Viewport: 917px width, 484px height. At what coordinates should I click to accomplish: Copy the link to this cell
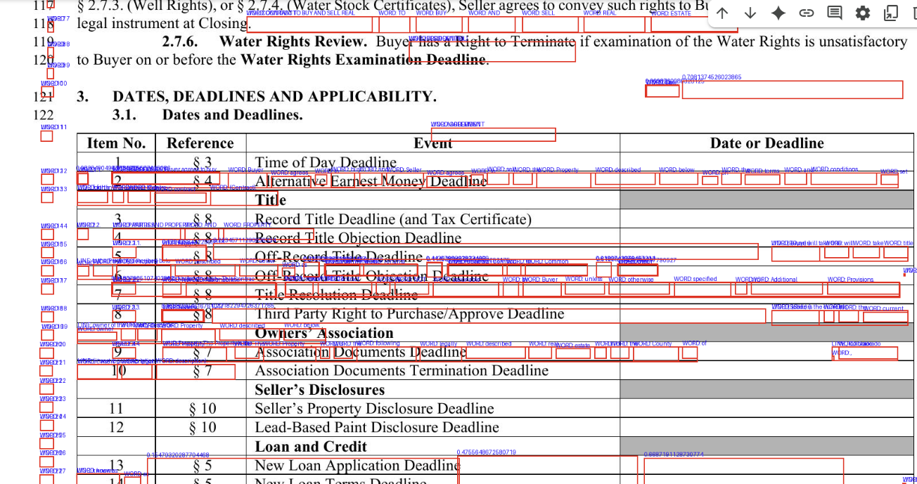point(807,13)
